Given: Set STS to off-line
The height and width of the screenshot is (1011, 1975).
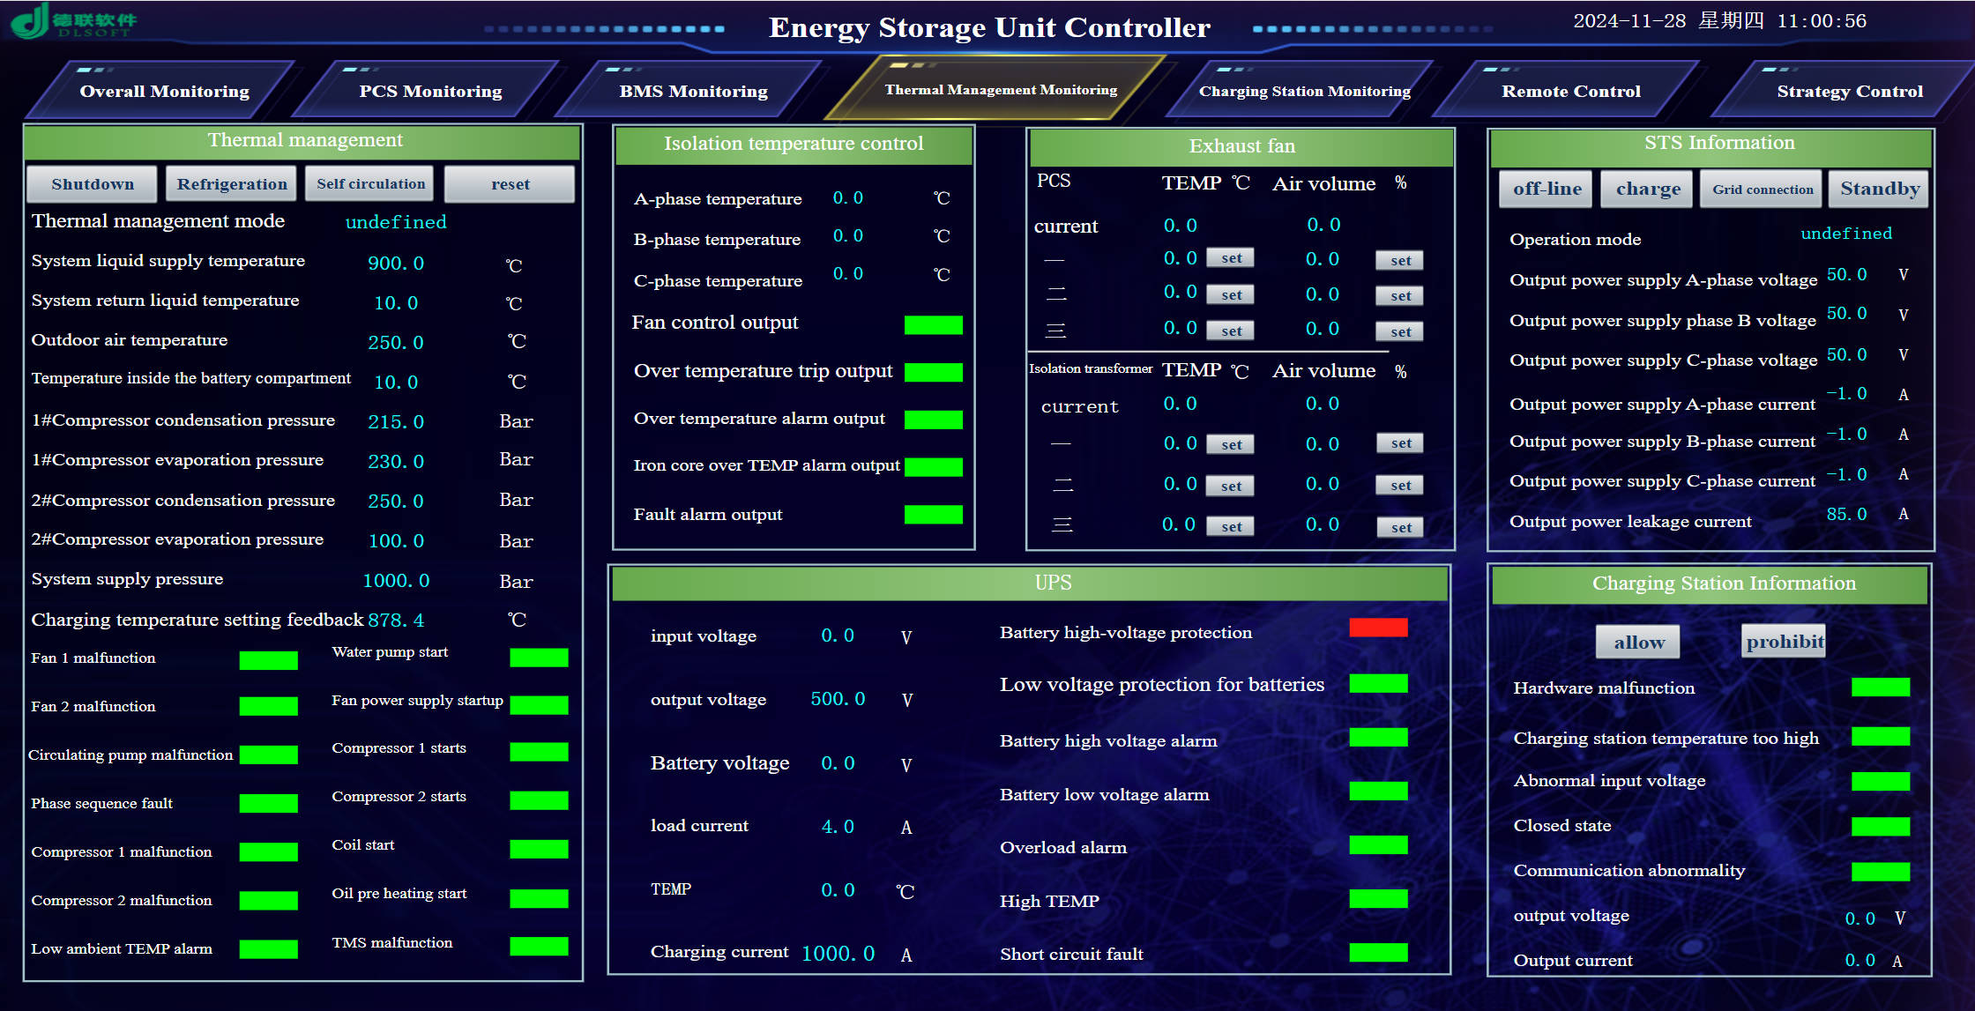Looking at the screenshot, I should point(1546,188).
